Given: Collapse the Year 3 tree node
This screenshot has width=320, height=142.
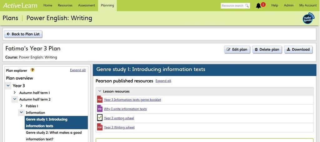Looking at the screenshot, I should 8,86.
